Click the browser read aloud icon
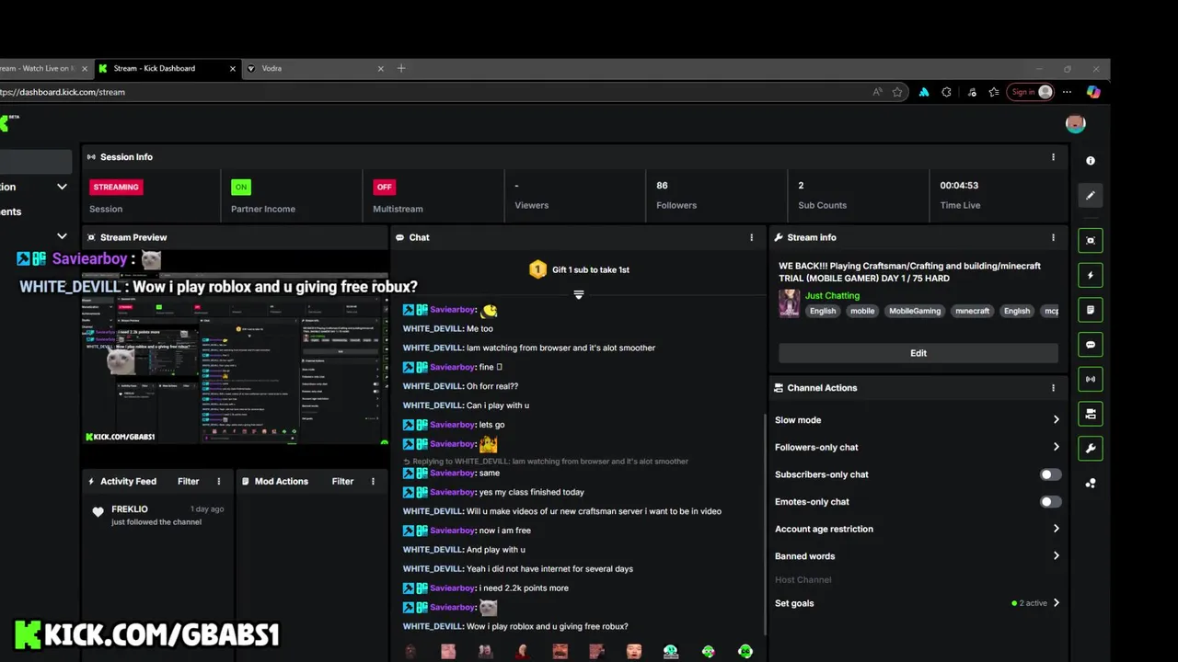The height and width of the screenshot is (662, 1178). pyautogui.click(x=877, y=92)
